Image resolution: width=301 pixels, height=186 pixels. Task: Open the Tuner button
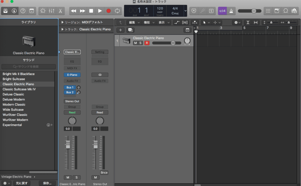[203, 11]
